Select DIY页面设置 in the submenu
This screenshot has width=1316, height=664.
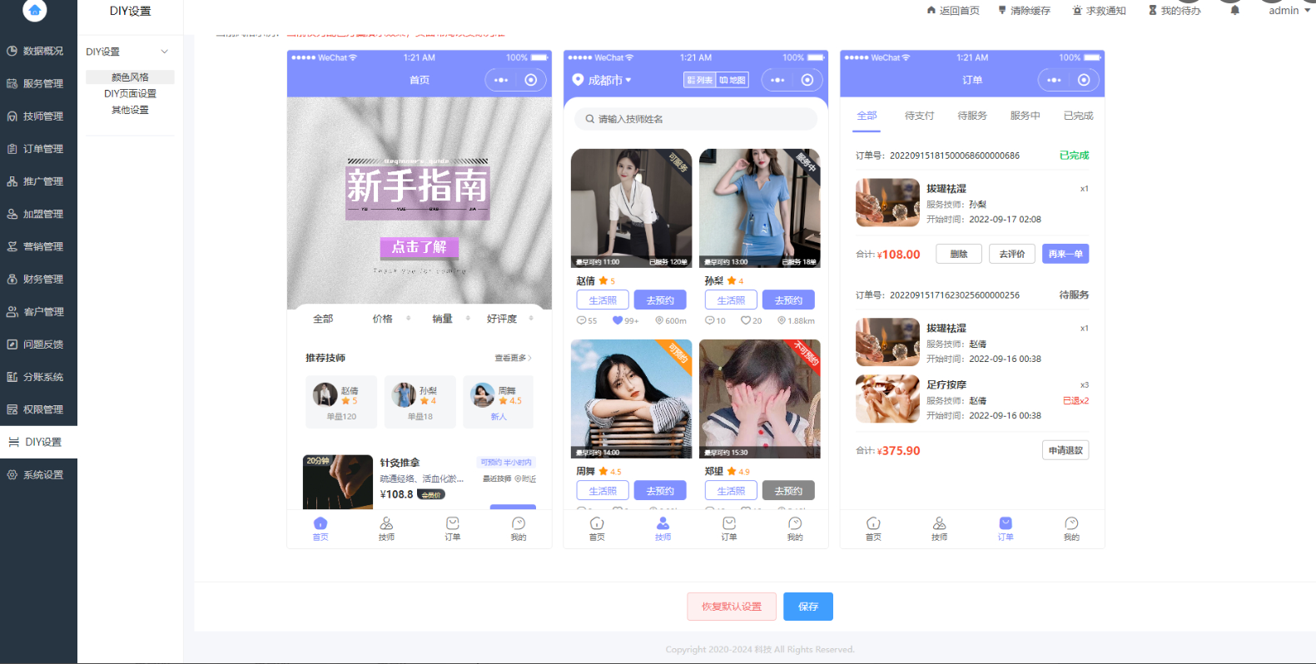tap(130, 94)
